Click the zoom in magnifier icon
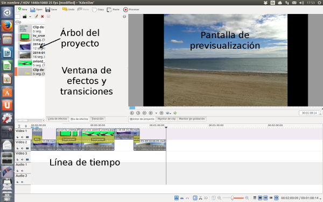The image size is (323, 202). pyautogui.click(x=247, y=198)
